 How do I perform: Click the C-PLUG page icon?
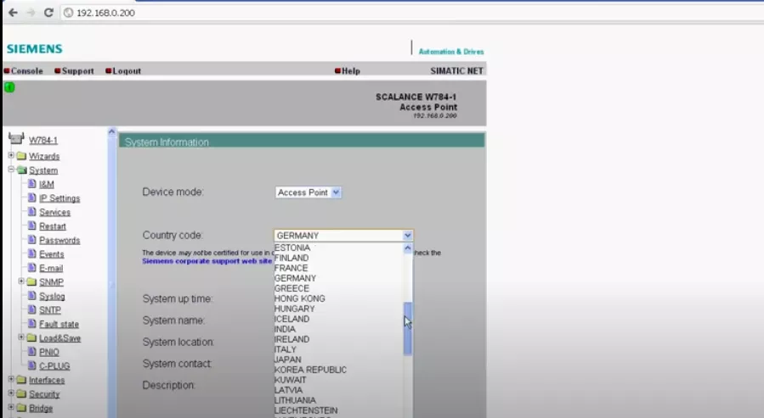click(x=31, y=365)
